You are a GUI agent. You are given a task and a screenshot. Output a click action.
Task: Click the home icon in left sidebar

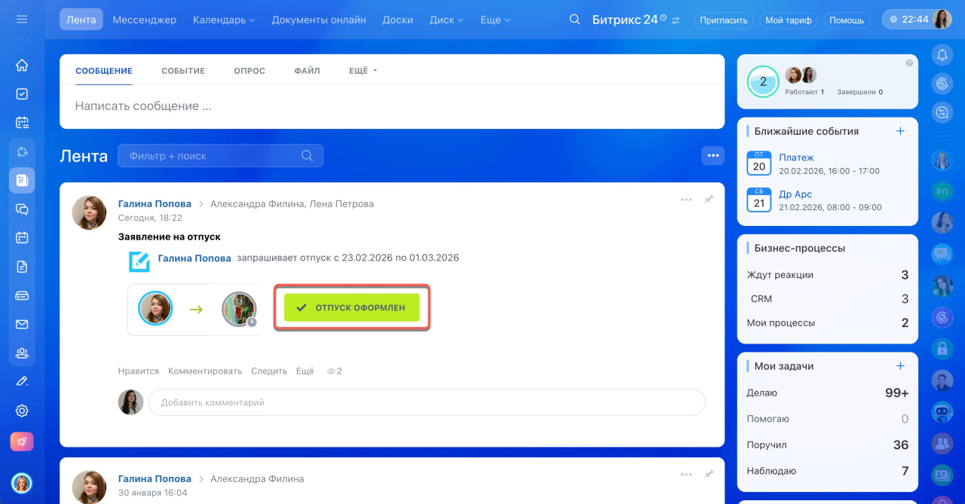point(22,66)
